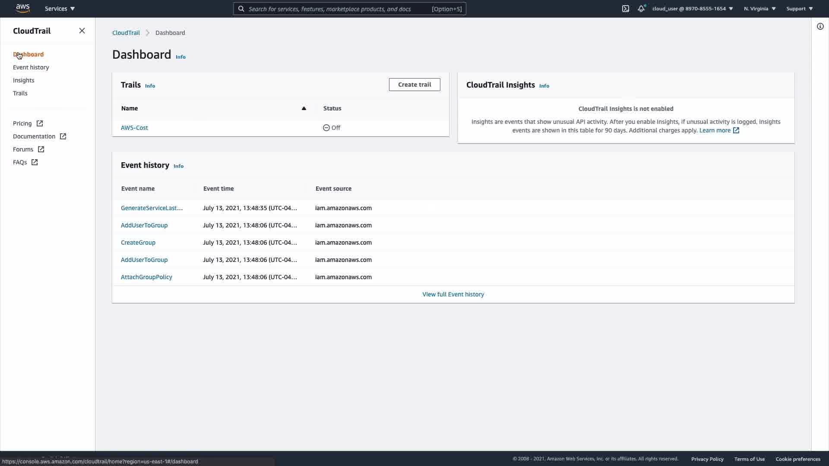Click the AWS logo home icon
The height and width of the screenshot is (466, 829).
click(x=22, y=8)
